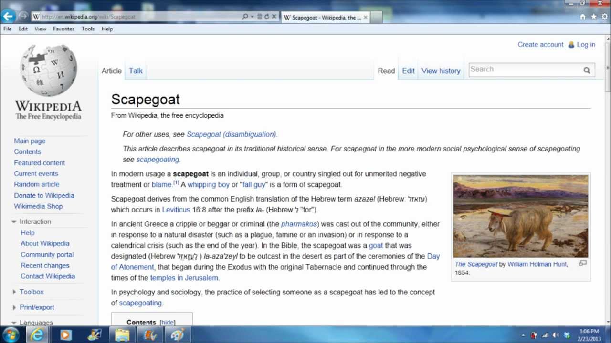Click the browser Forward arrow button

tap(22, 16)
